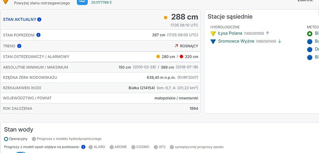Click the orange status dot beside 288 cm
This screenshot has height=153, width=319.
pos(166,17)
